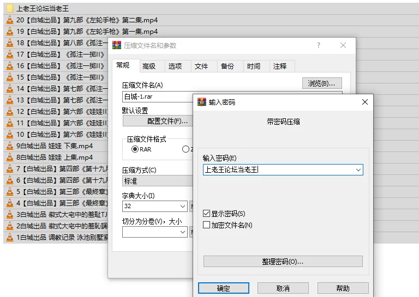Click VLC icon of file 4 第三部

pyautogui.click(x=10, y=203)
